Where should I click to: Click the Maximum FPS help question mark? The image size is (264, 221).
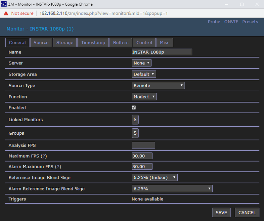pyautogui.click(x=44, y=156)
